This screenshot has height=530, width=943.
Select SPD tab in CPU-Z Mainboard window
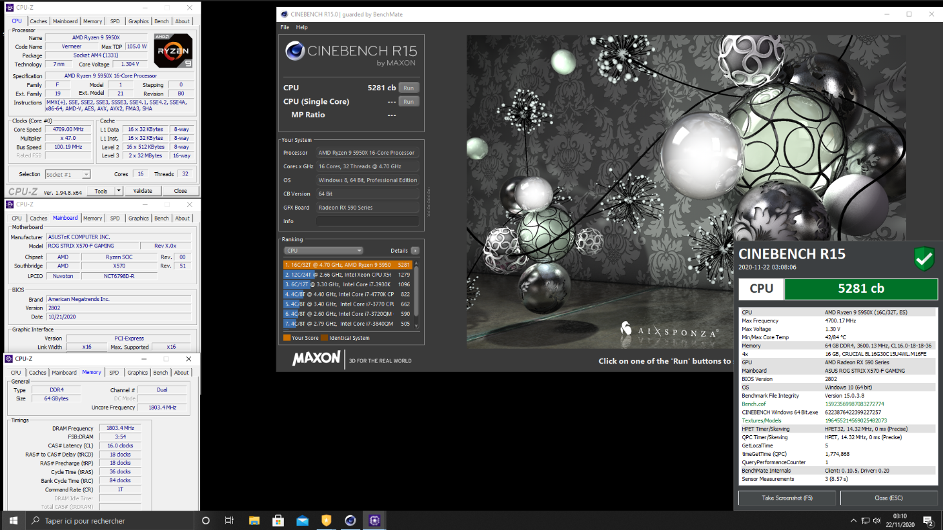115,219
